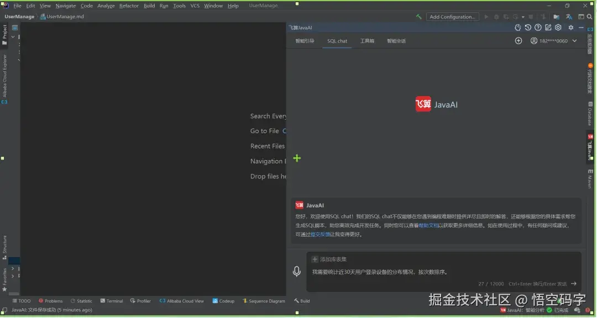597x318 pixels.
Task: Open the Navigate menu
Action: [x=65, y=6]
